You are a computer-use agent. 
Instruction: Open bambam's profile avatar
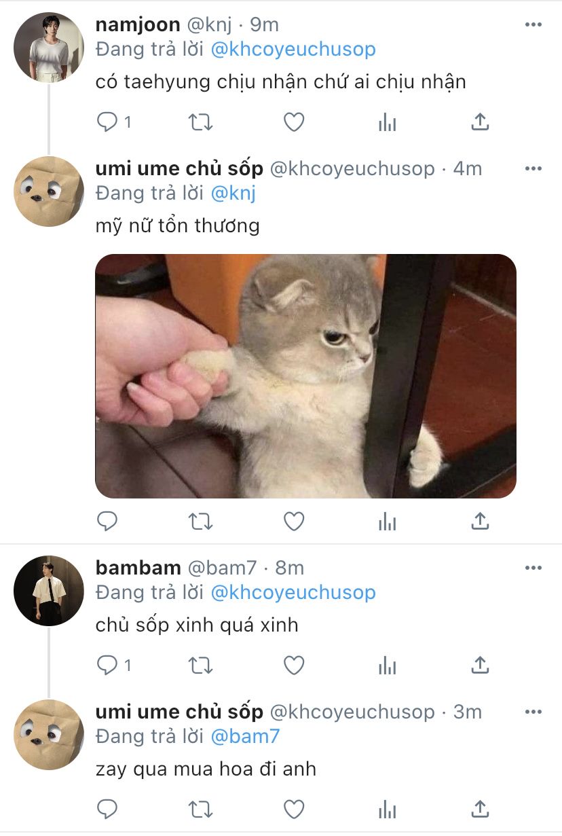(49, 590)
